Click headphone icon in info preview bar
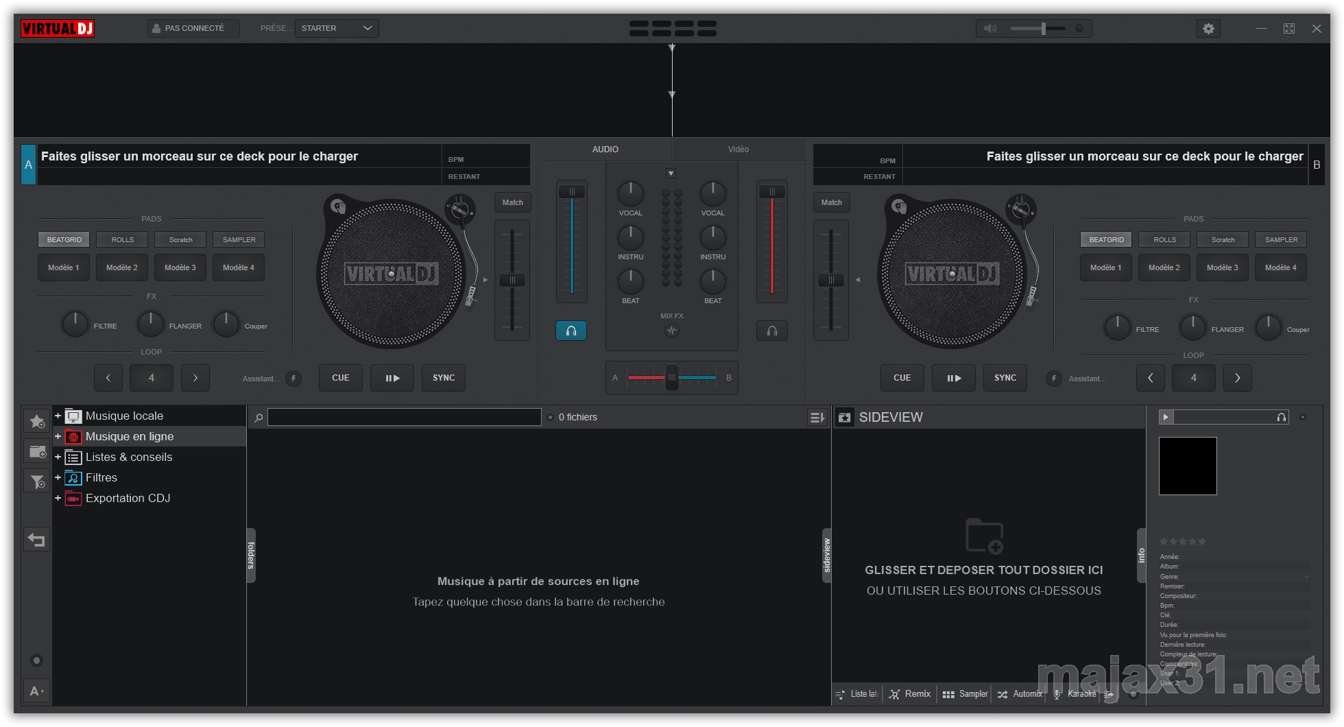 click(x=1281, y=417)
